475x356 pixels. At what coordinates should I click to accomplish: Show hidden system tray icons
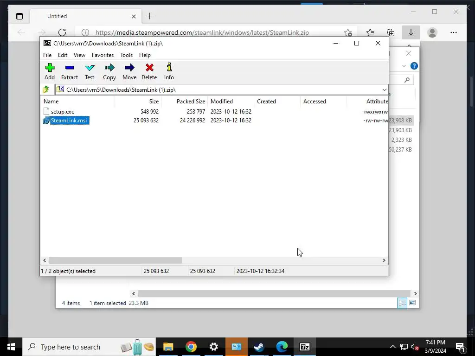click(392, 347)
